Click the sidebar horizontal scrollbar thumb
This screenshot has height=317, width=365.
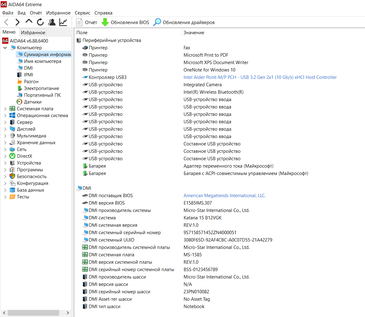(33, 313)
